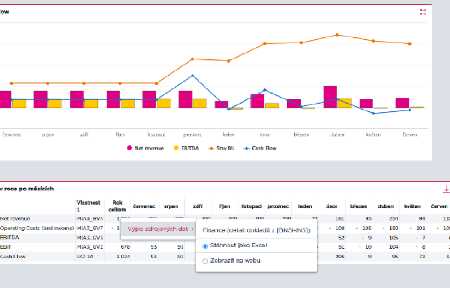450x288 pixels.
Task: Select the Operating Costs (and income) row label
Action: tap(37, 228)
